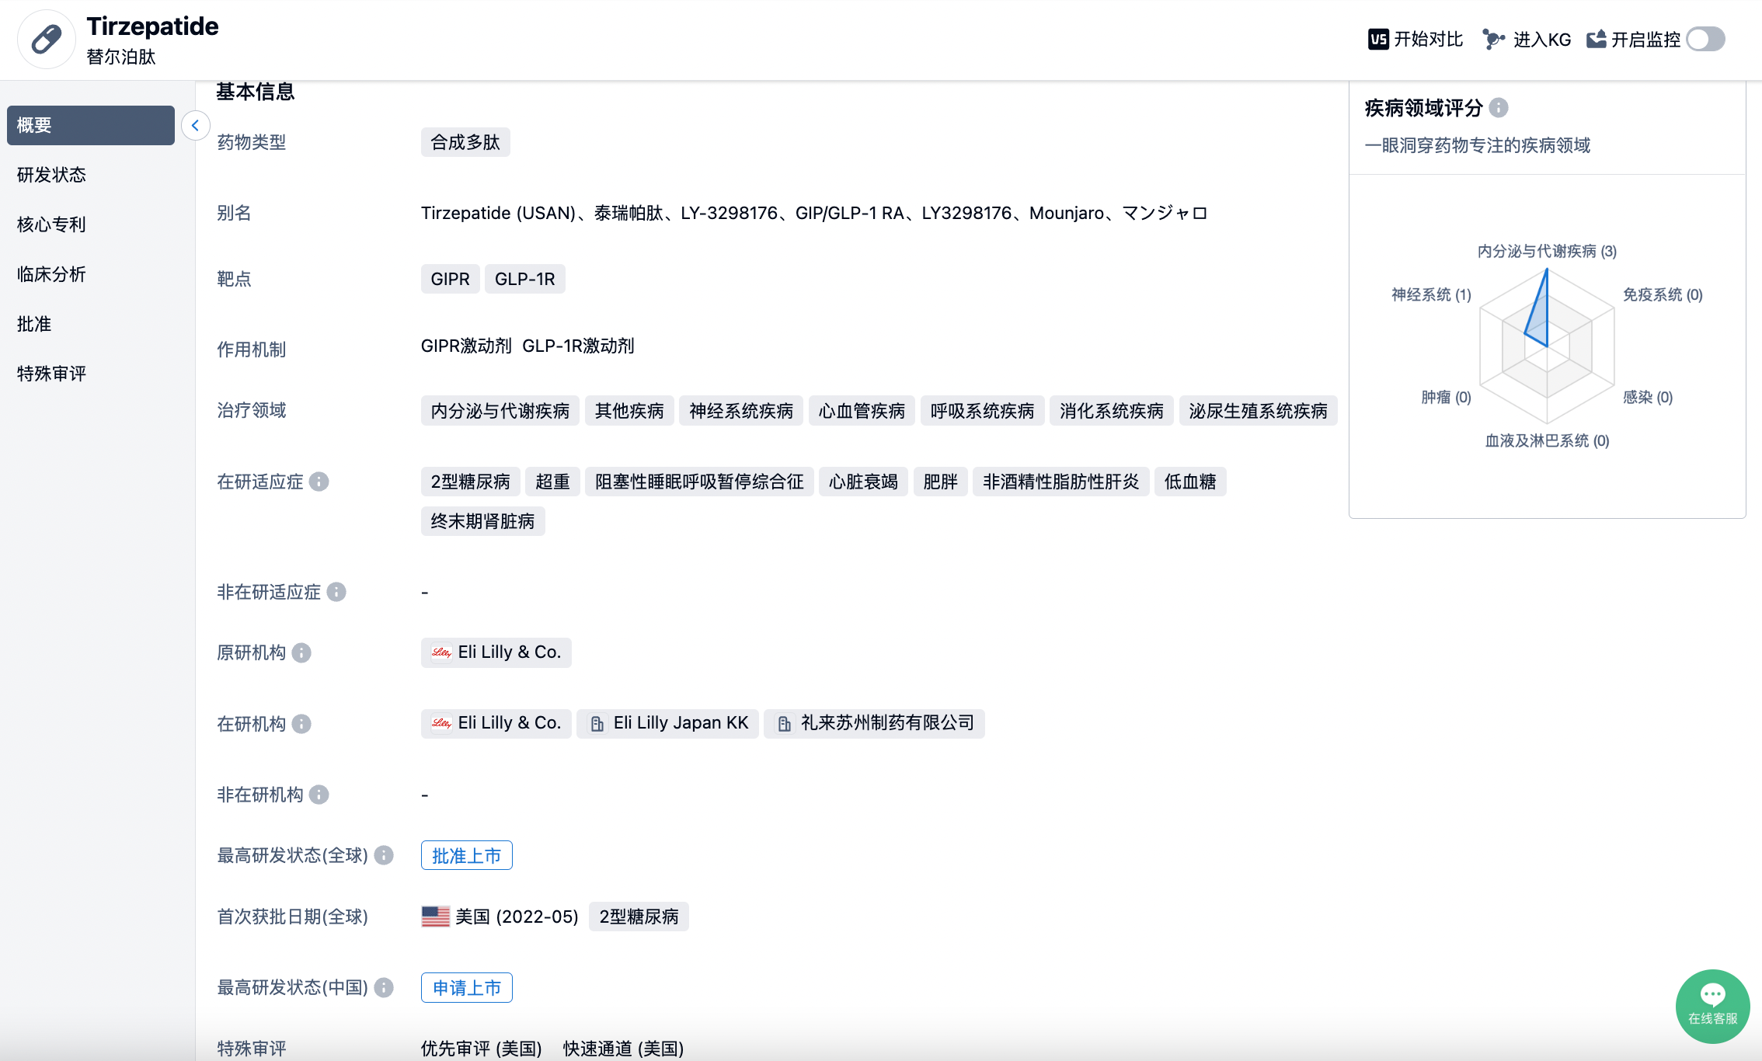The height and width of the screenshot is (1061, 1762).
Task: Open the GLP-1R激动剂 mechanism link
Action: 578,346
